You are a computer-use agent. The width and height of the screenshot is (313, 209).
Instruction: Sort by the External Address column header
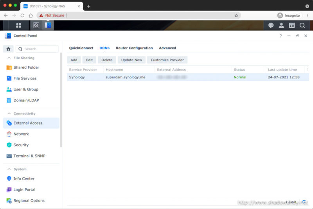(193, 69)
